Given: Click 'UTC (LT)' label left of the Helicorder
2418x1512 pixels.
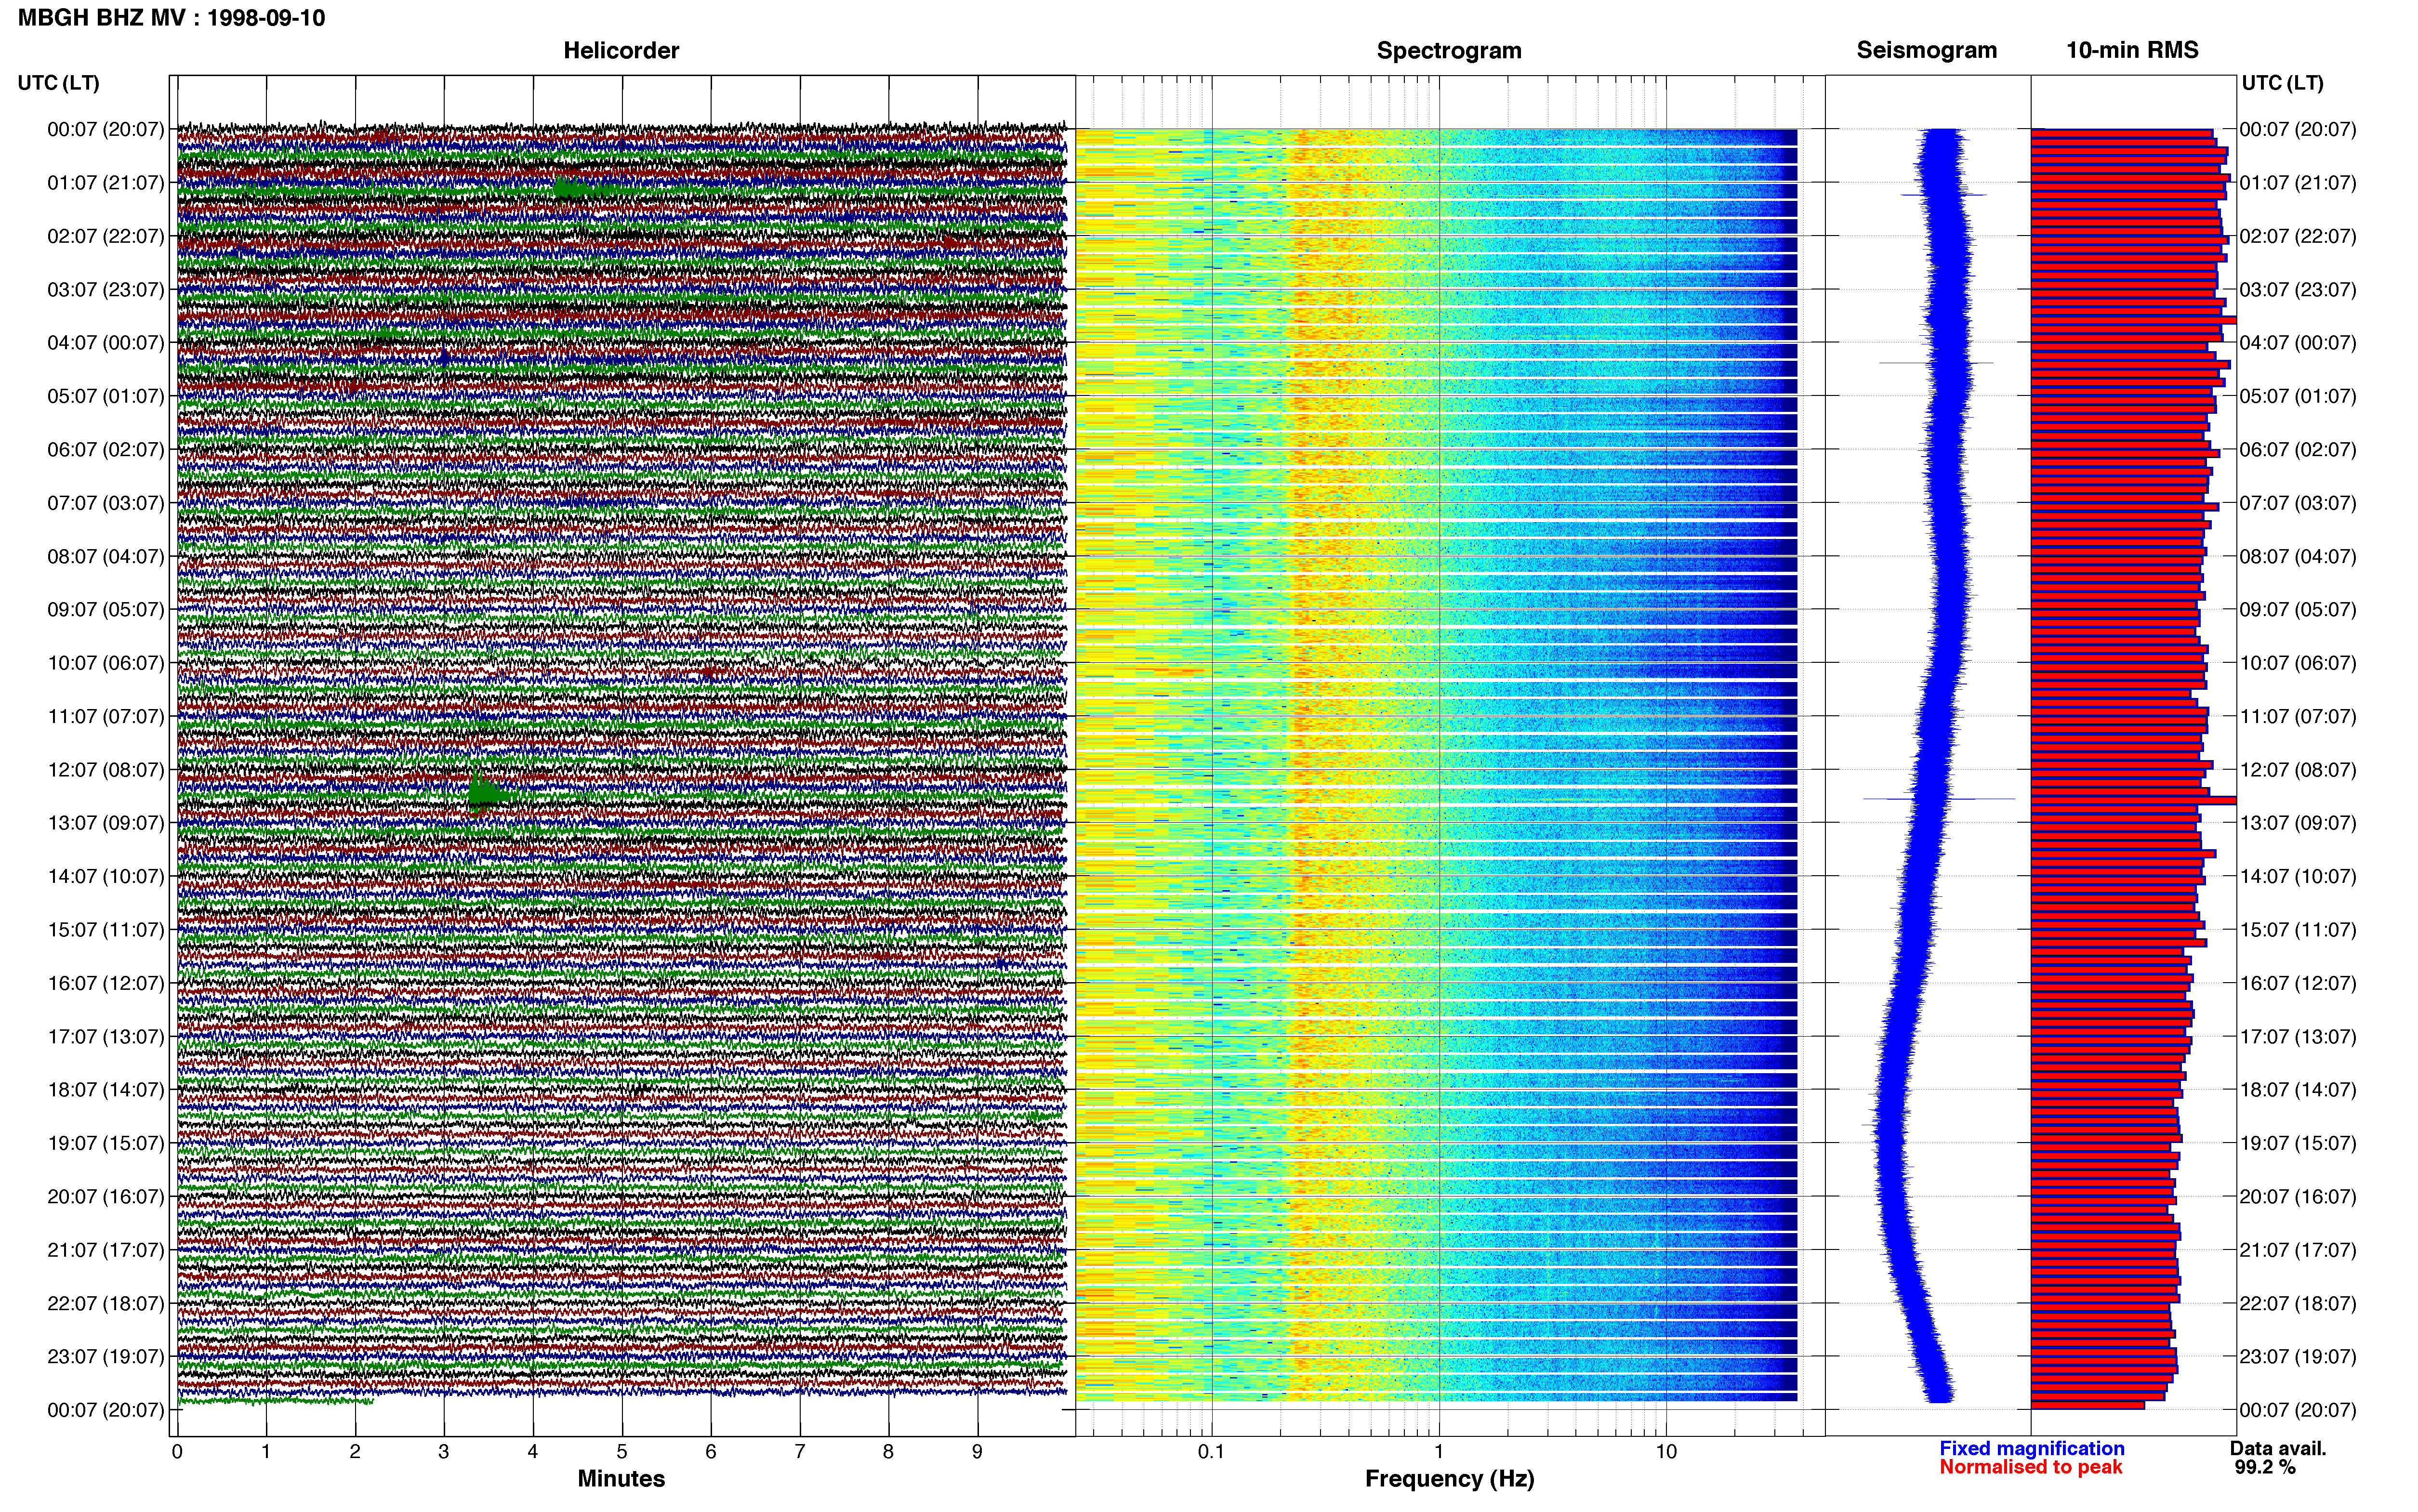Looking at the screenshot, I should [58, 83].
